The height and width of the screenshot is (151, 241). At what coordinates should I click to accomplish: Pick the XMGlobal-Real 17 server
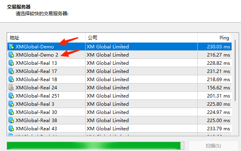(x=120, y=71)
